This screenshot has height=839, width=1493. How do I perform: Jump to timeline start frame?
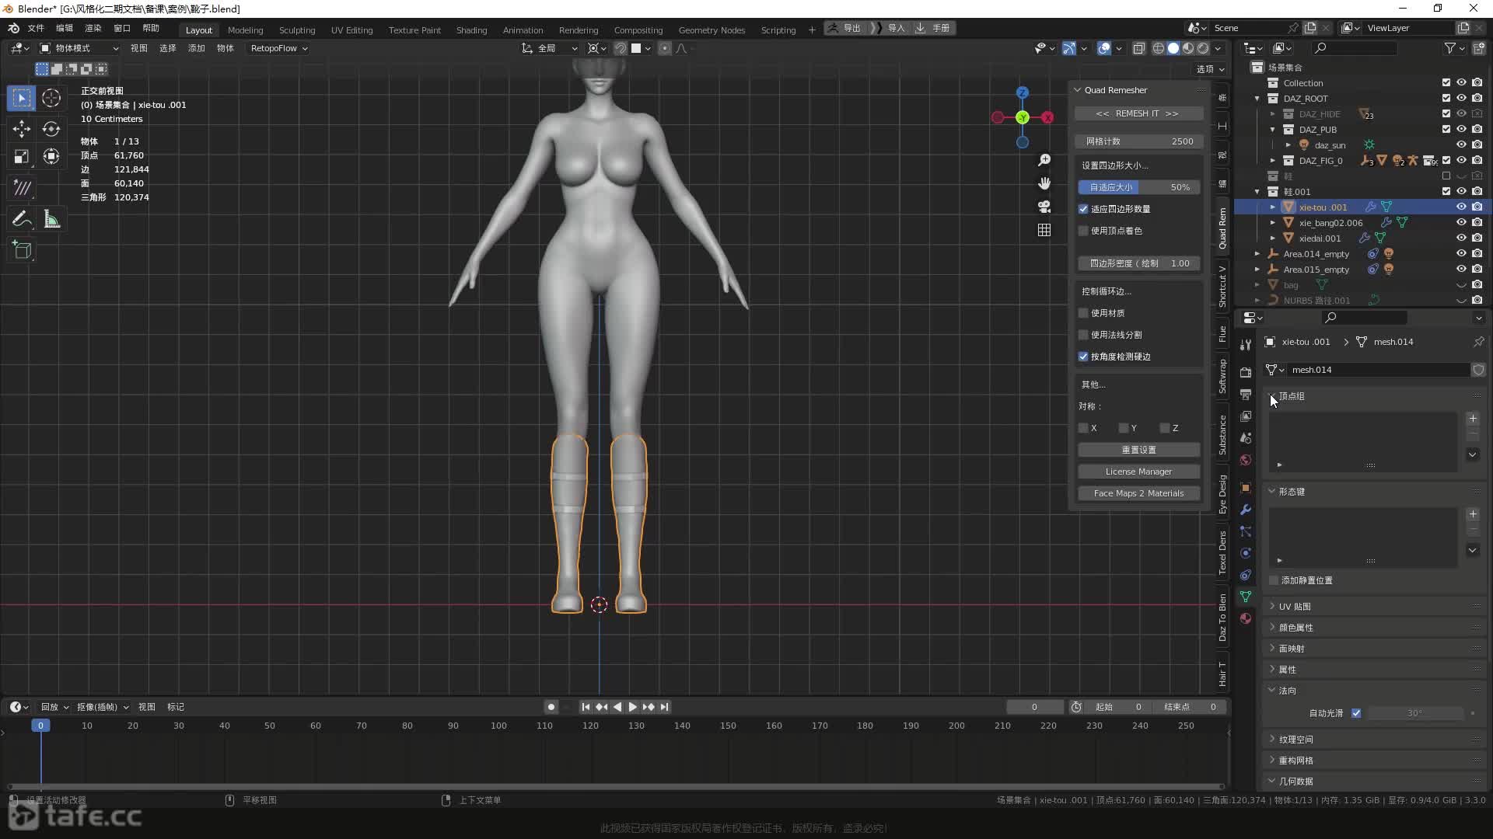[x=586, y=707]
